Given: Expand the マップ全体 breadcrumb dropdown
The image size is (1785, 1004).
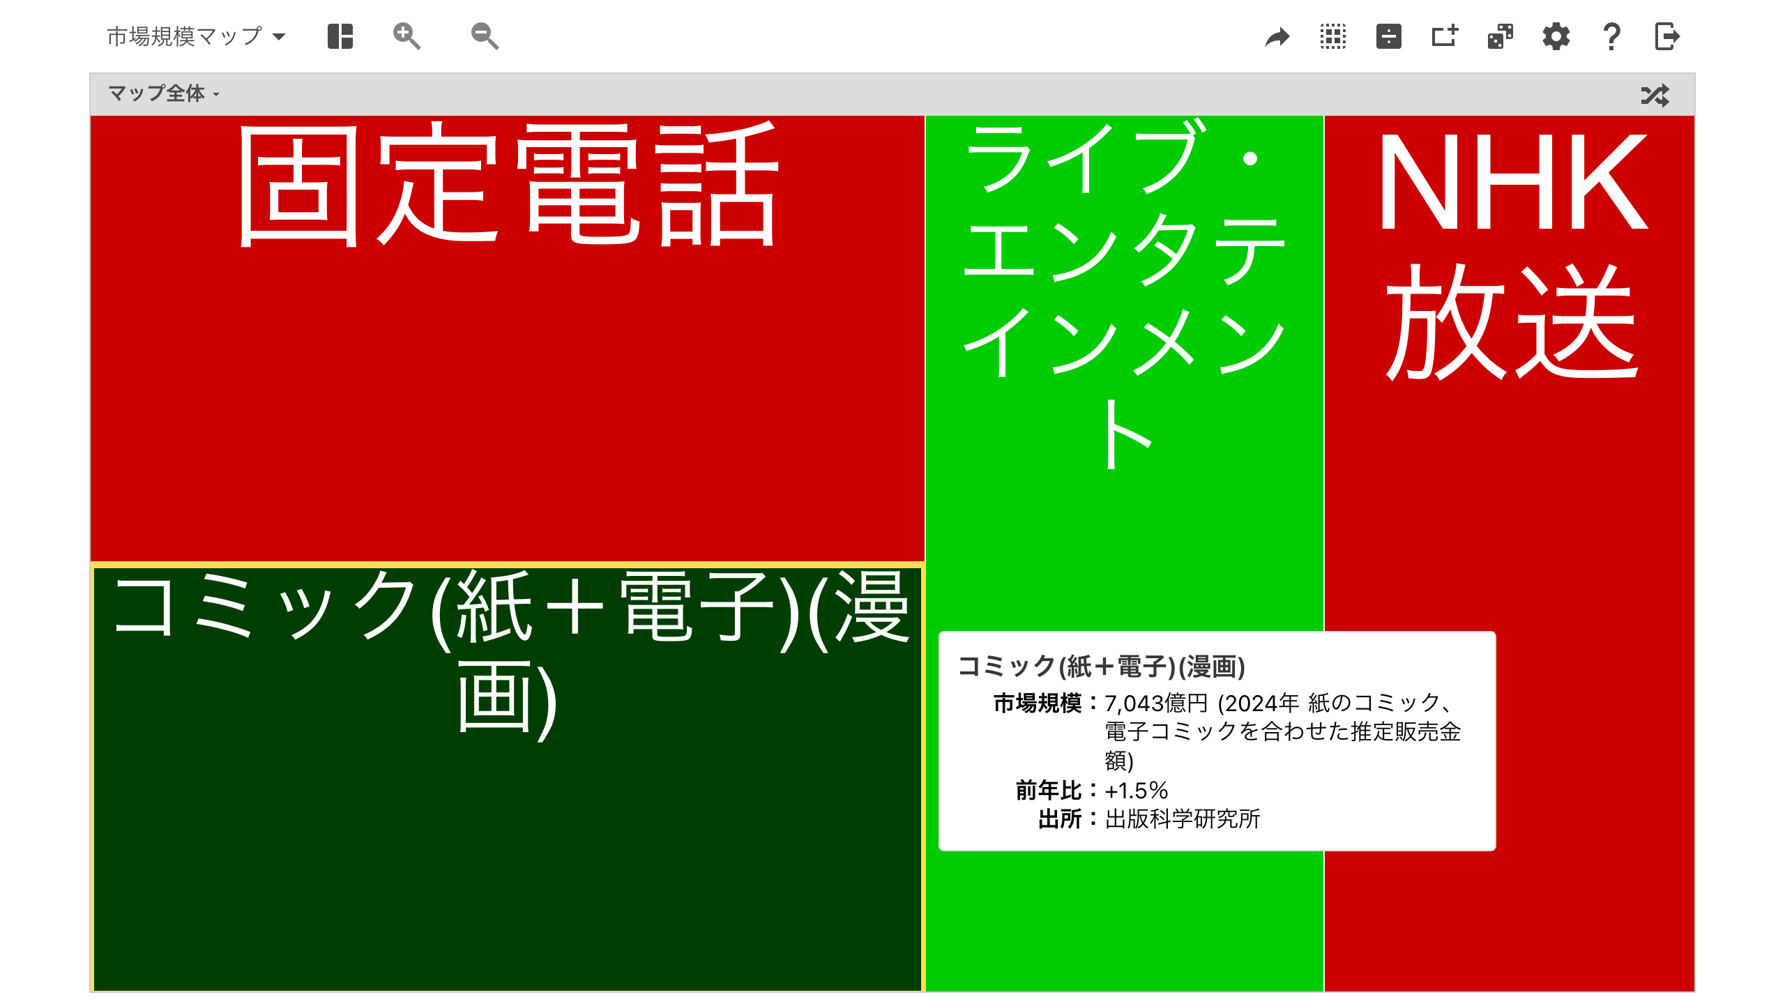Looking at the screenshot, I should coord(164,93).
